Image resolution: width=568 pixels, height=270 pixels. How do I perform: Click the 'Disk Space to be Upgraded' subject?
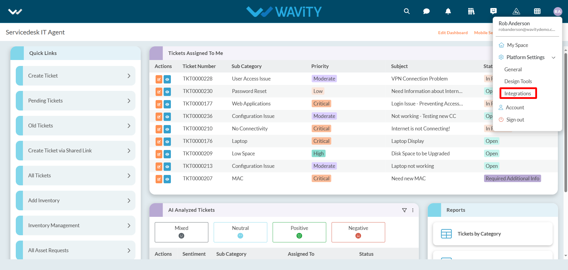420,154
